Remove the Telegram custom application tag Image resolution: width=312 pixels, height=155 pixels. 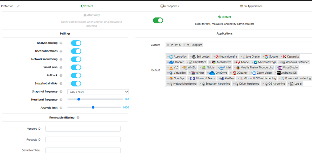(185, 45)
